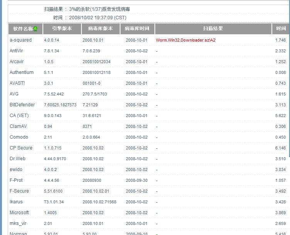Click the 扫描结果 column header
The width and height of the screenshot is (290, 235).
point(213,29)
